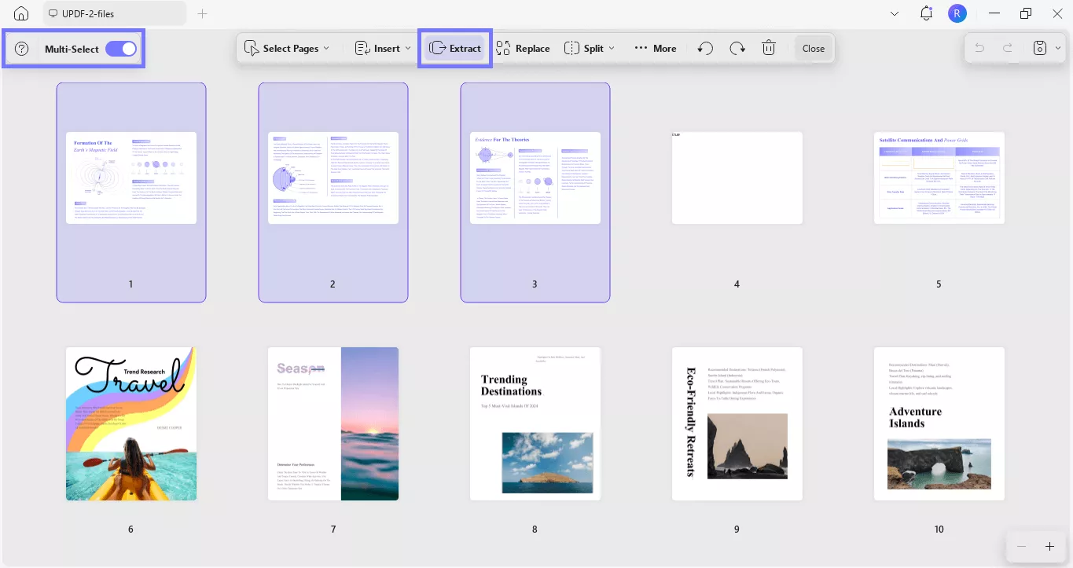Click the zoom in plus control
This screenshot has height=568, width=1073.
point(1050,546)
